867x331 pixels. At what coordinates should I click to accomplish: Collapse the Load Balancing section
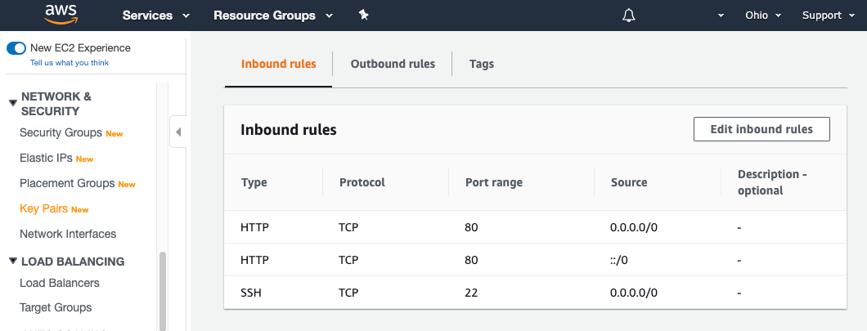pos(13,262)
